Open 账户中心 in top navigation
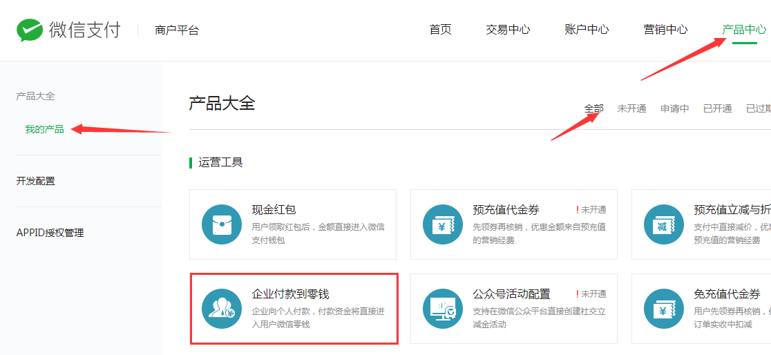This screenshot has height=355, width=771. pyautogui.click(x=587, y=30)
